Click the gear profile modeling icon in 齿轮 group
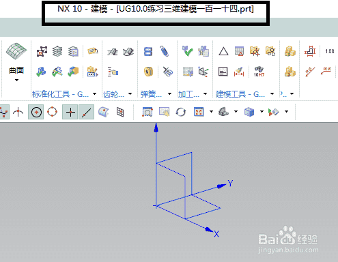This screenshot has width=338, height=262. [113, 52]
